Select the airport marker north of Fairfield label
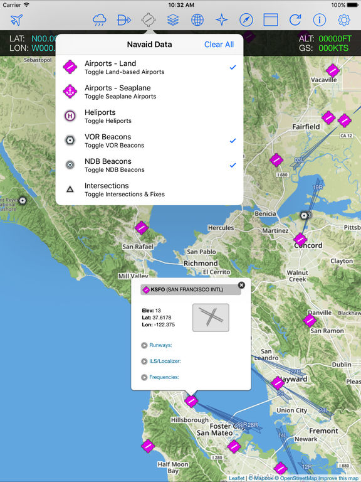Viewport: 361px width, 482px height. tap(328, 117)
